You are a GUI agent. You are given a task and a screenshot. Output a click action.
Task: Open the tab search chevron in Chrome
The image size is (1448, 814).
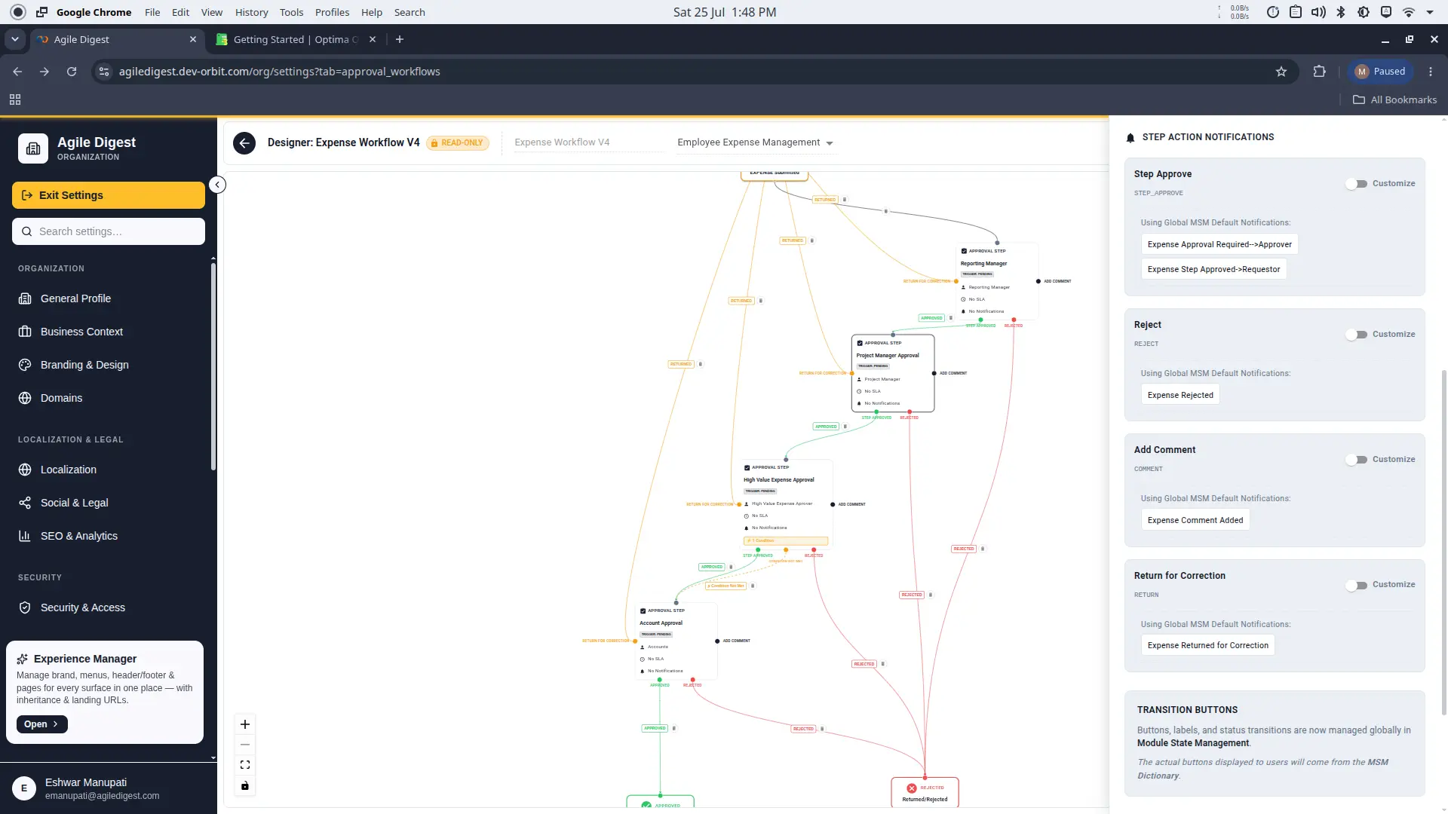tap(15, 39)
